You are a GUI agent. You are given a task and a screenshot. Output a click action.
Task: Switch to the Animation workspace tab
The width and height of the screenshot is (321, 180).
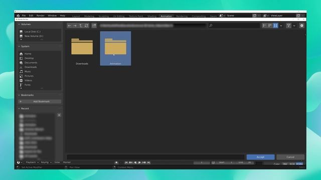pyautogui.click(x=166, y=16)
